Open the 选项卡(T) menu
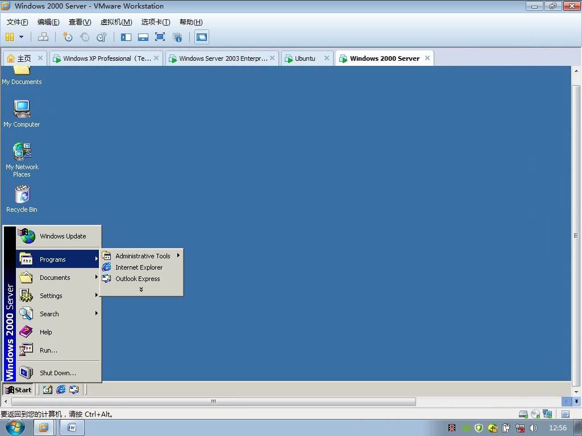This screenshot has height=436, width=582. (156, 22)
